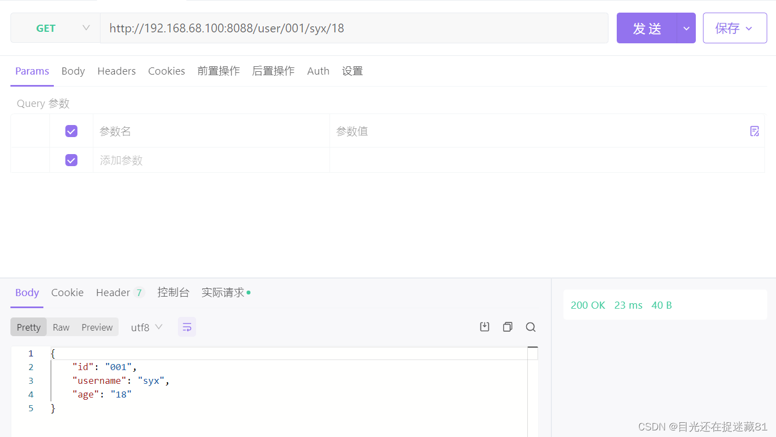Screen dimensions: 776x437
Task: Open the utf8 encoding dropdown
Action: [147, 327]
